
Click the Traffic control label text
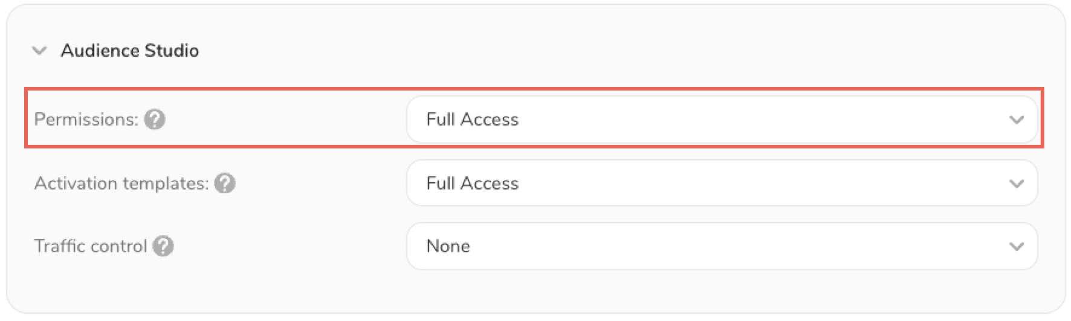[x=91, y=246]
